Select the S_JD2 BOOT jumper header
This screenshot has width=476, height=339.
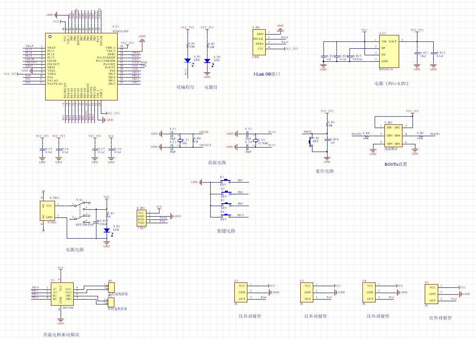(x=388, y=135)
